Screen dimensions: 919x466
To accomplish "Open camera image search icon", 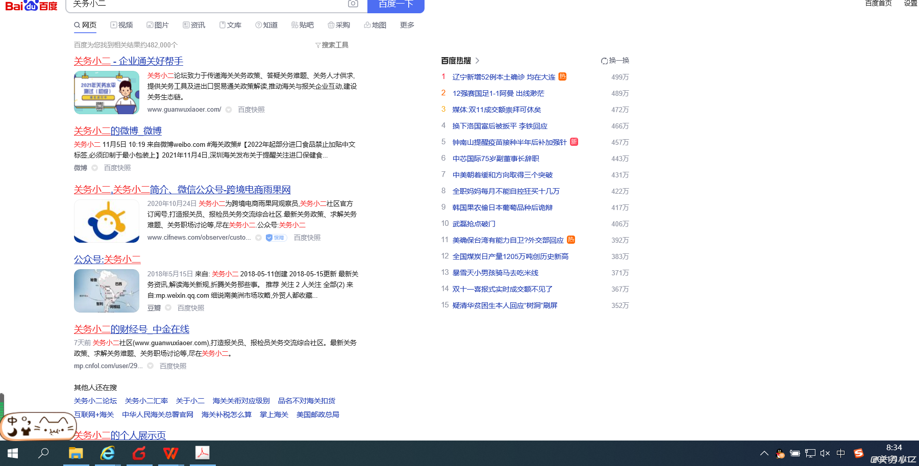I will pyautogui.click(x=353, y=4).
